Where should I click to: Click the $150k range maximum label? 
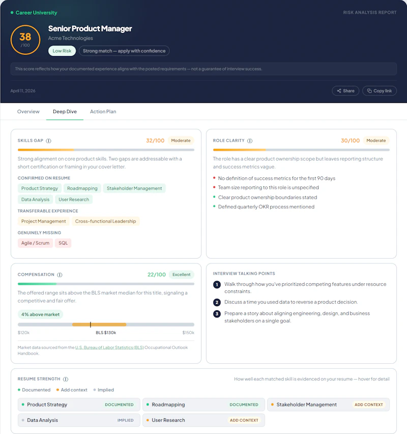pos(188,333)
